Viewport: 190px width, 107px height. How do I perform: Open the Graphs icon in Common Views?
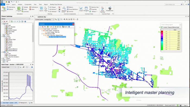pyautogui.click(x=81, y=9)
